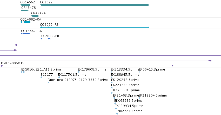Screen dimensions: 221x115
Task: Click the 312177 feature marker
Action: [x=41, y=77]
